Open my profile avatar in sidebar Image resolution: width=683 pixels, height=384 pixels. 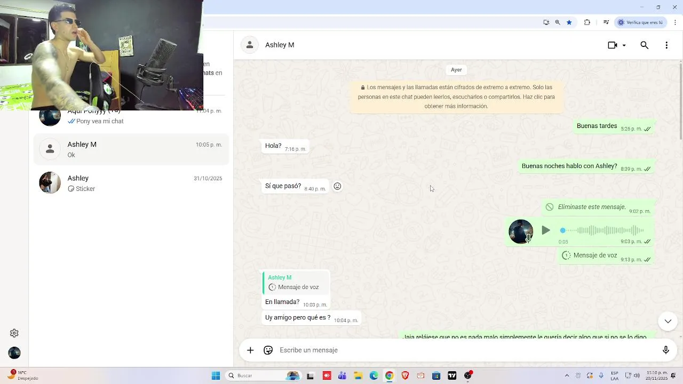(x=14, y=353)
